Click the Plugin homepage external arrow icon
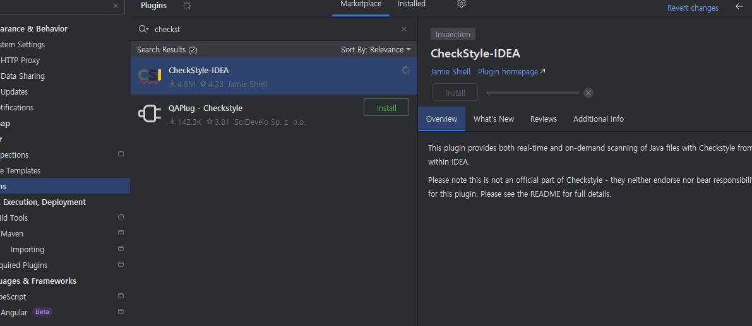 tap(543, 71)
